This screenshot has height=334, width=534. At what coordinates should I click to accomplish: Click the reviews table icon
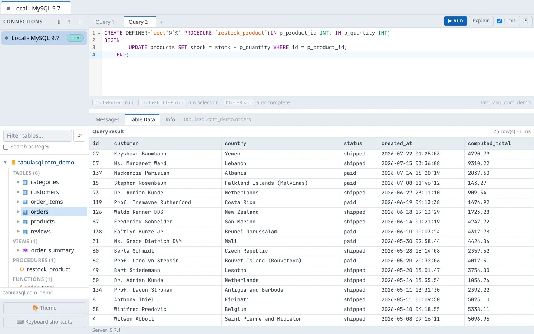tap(26, 232)
